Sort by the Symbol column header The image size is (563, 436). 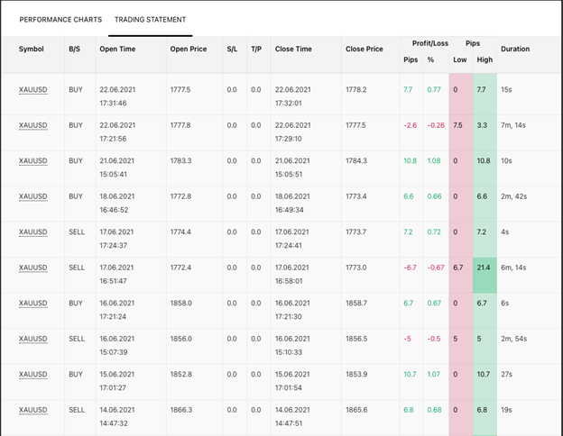click(31, 49)
